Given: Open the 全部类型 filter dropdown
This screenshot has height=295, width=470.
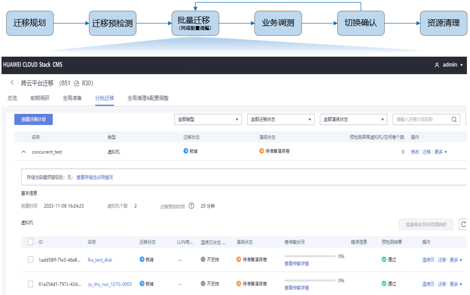Looking at the screenshot, I should 209,119.
